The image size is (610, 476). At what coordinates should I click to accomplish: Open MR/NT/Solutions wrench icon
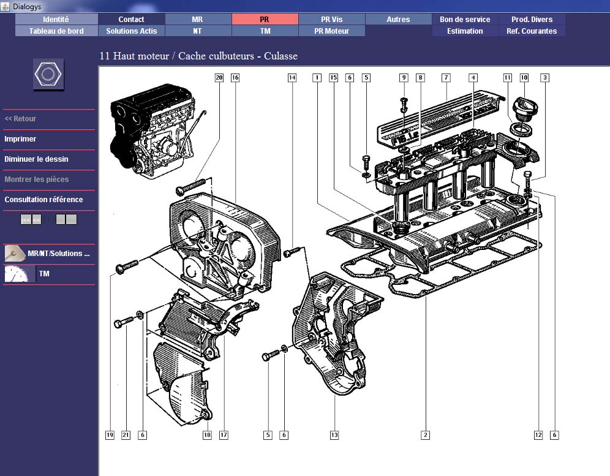pyautogui.click(x=15, y=253)
